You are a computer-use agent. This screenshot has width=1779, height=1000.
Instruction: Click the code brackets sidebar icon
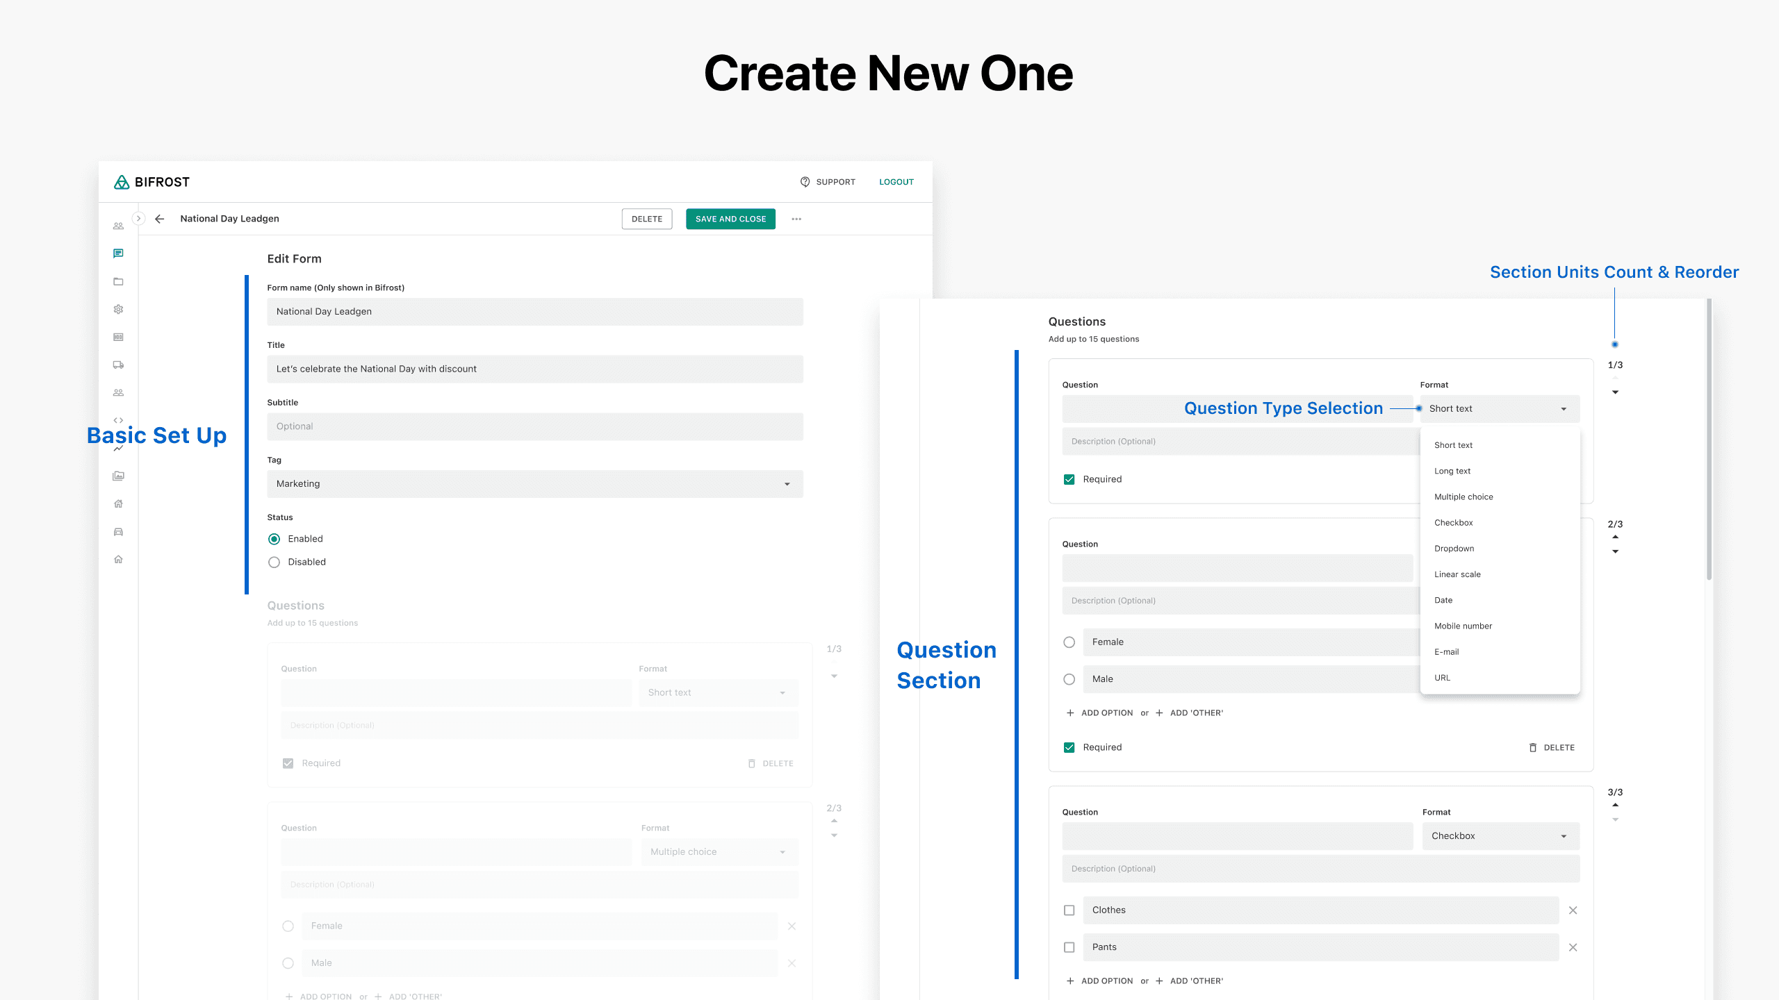coord(118,420)
